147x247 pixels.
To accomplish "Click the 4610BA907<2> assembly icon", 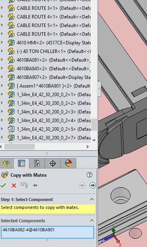I will [11, 77].
